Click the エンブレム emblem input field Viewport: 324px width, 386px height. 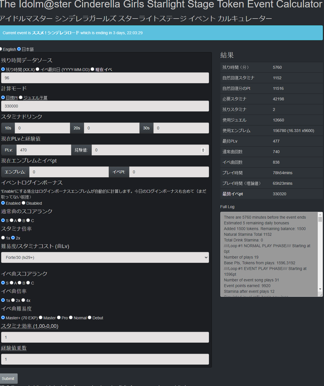coord(69,172)
